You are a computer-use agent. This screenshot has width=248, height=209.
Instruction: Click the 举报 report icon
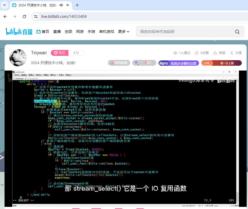[215, 53]
